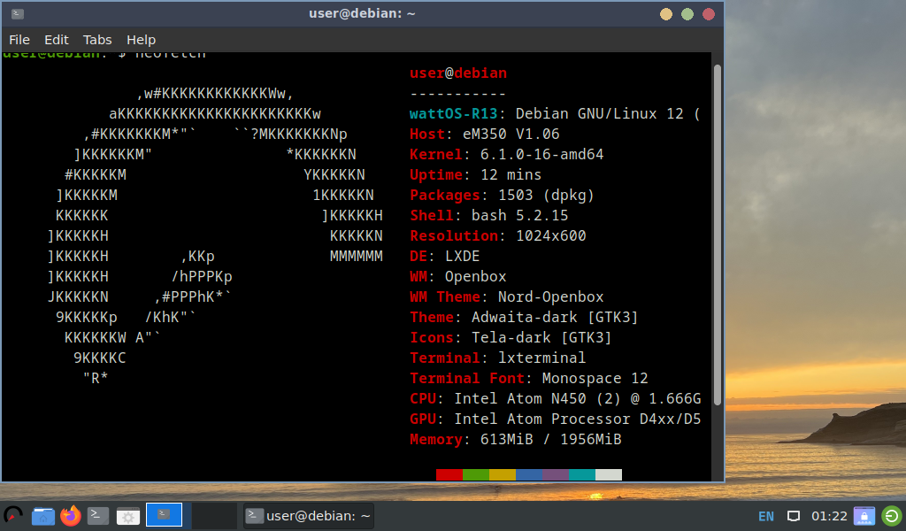906x531 pixels.
Task: Click the Shell bash 5.2.15 line
Action: point(488,216)
